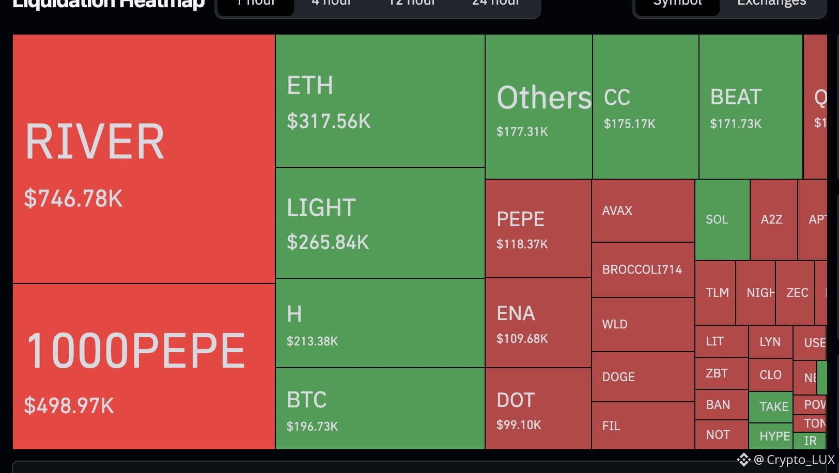The height and width of the screenshot is (473, 839).
Task: Open the PEPE $118.37K block
Action: click(x=538, y=228)
